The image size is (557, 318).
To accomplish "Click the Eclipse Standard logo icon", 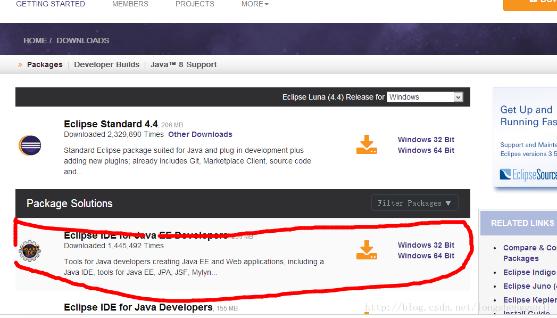I will tap(30, 145).
